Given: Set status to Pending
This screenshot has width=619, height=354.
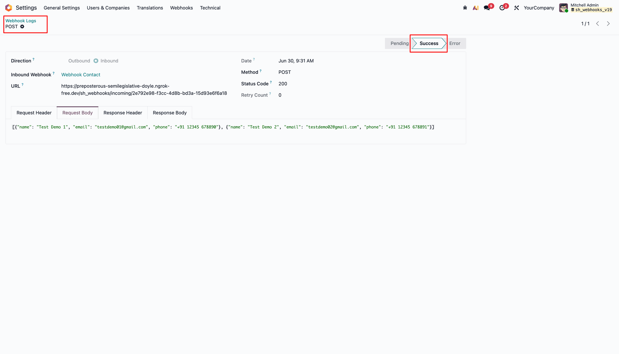Looking at the screenshot, I should click(x=399, y=43).
